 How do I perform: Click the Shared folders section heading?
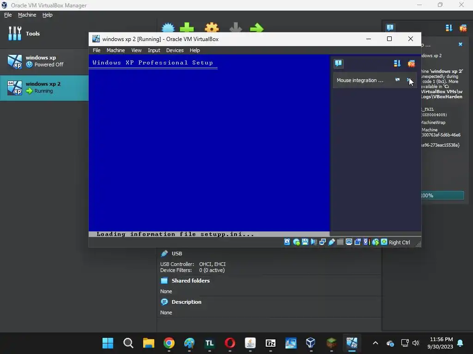191,281
